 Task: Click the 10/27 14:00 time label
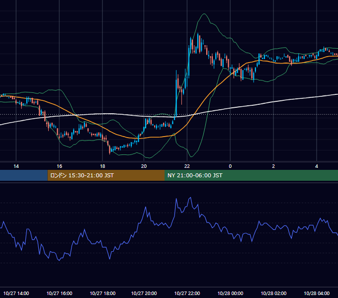pyautogui.click(x=16, y=293)
